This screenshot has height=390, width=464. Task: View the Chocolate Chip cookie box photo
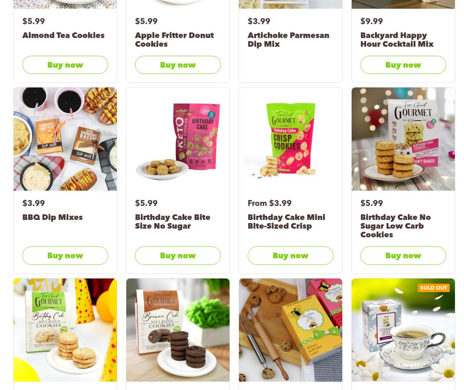pos(291,330)
